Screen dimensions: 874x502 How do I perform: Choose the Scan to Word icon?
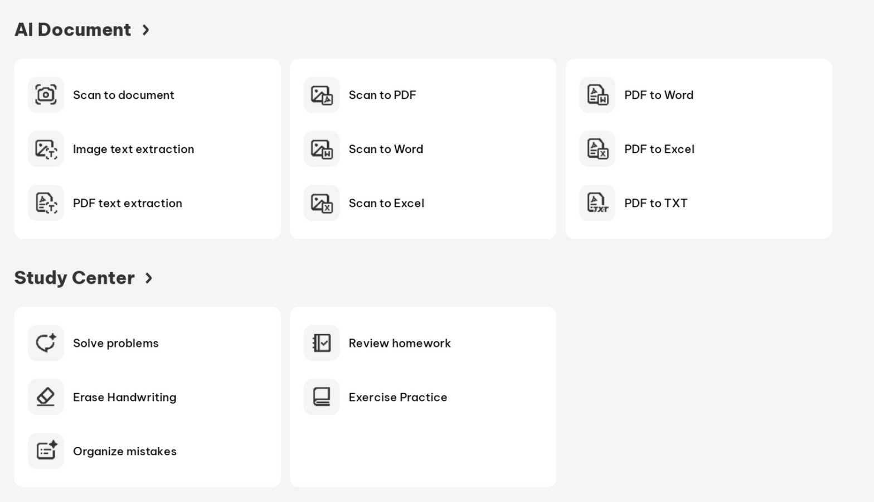click(322, 149)
